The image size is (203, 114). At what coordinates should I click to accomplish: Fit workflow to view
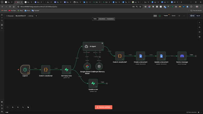pyautogui.click(x=7, y=107)
